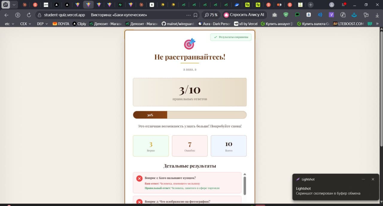Click the teal tornado extension icon
383x206 pixels.
point(354,15)
